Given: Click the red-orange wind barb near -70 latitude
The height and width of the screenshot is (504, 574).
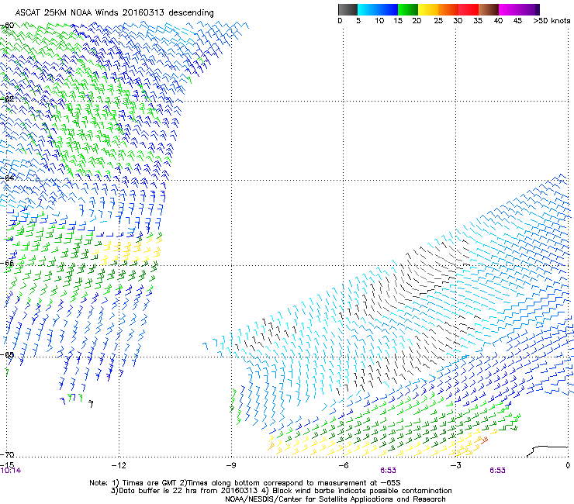Looking at the screenshot, I should click(484, 440).
